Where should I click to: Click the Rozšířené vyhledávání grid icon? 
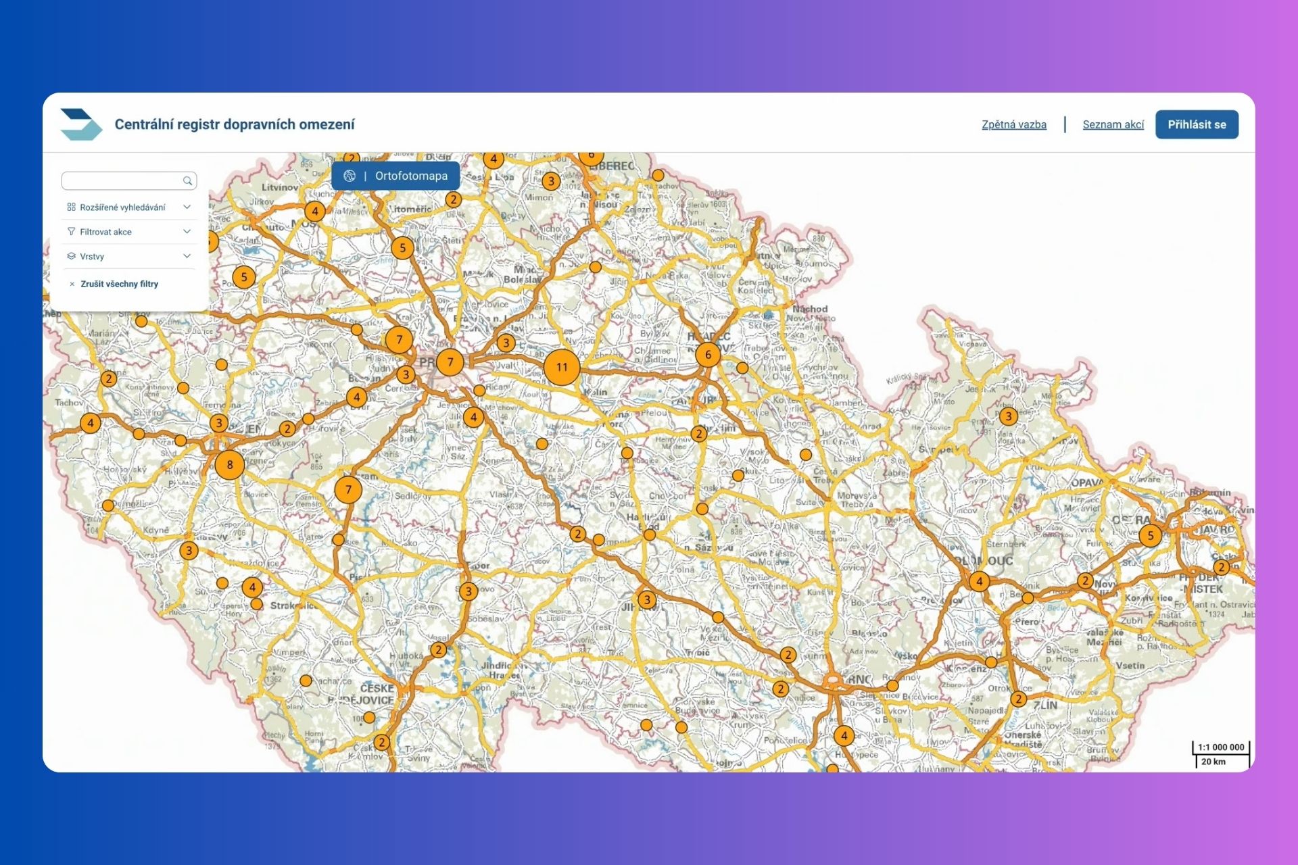(x=71, y=207)
